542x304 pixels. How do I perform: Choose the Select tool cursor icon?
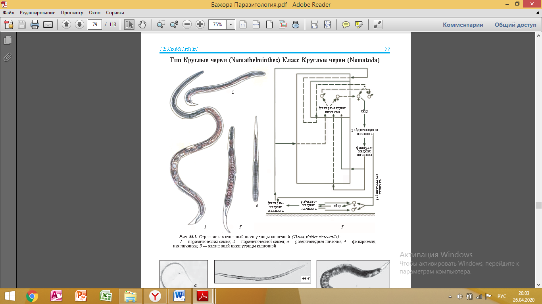[x=129, y=25]
